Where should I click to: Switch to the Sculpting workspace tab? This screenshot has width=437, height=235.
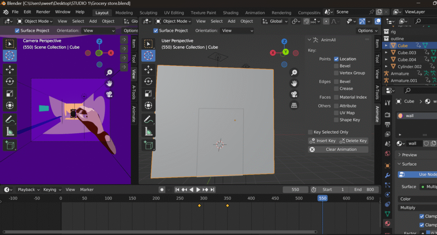point(149,13)
